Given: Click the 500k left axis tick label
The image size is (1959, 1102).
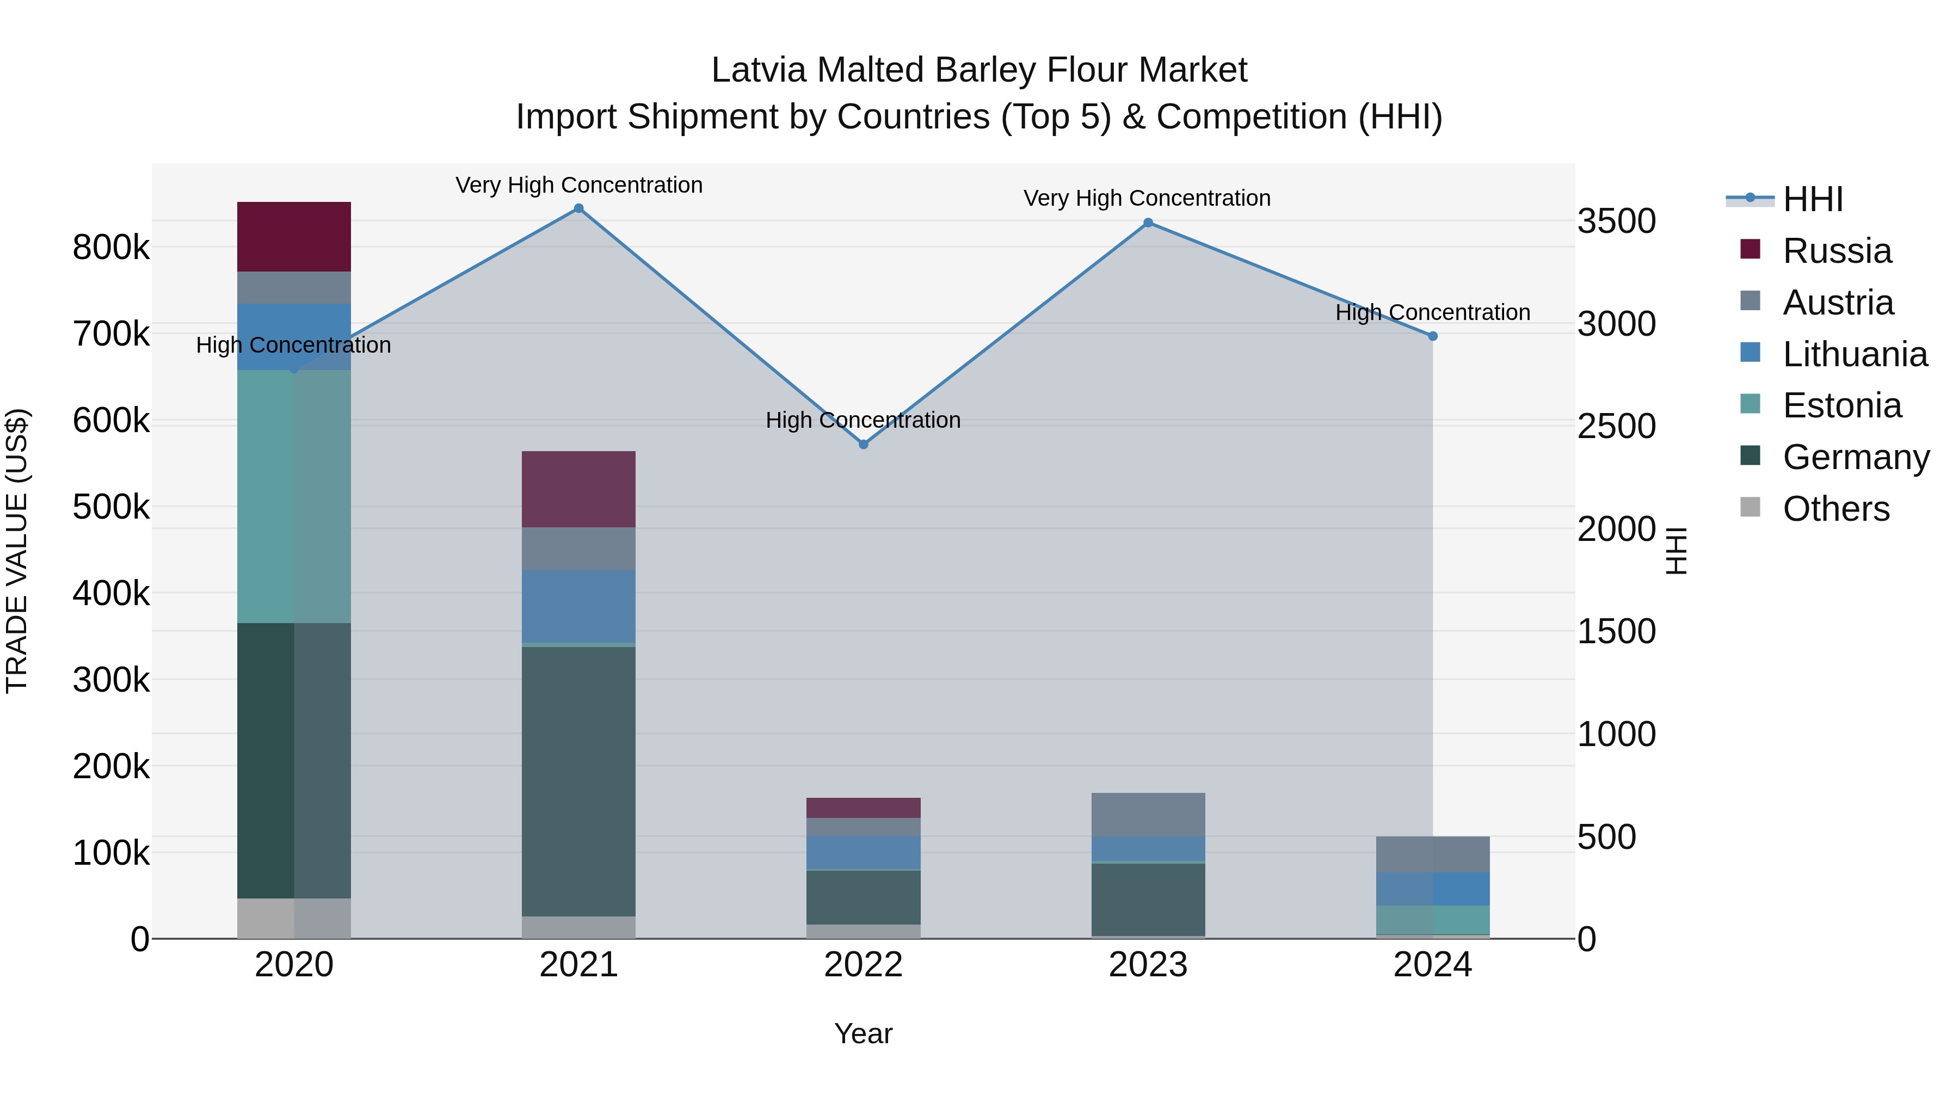Looking at the screenshot, I should 111,507.
